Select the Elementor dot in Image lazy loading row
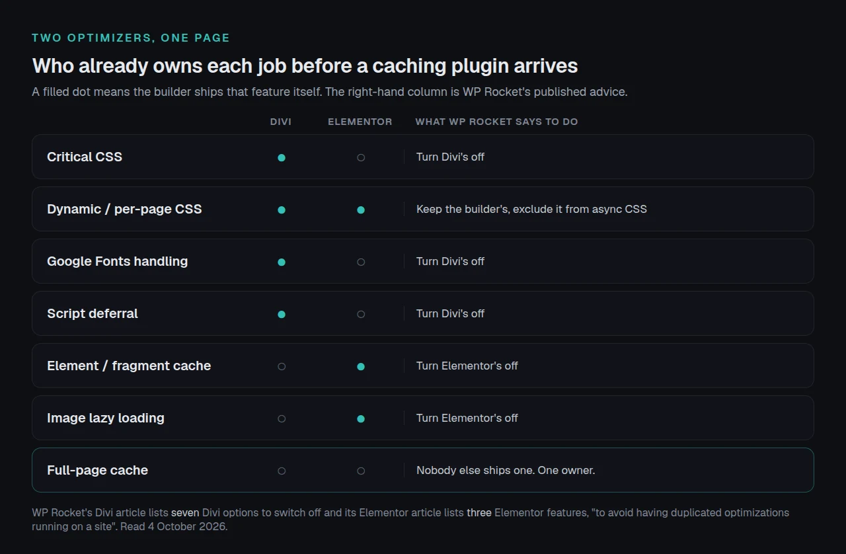 (361, 418)
